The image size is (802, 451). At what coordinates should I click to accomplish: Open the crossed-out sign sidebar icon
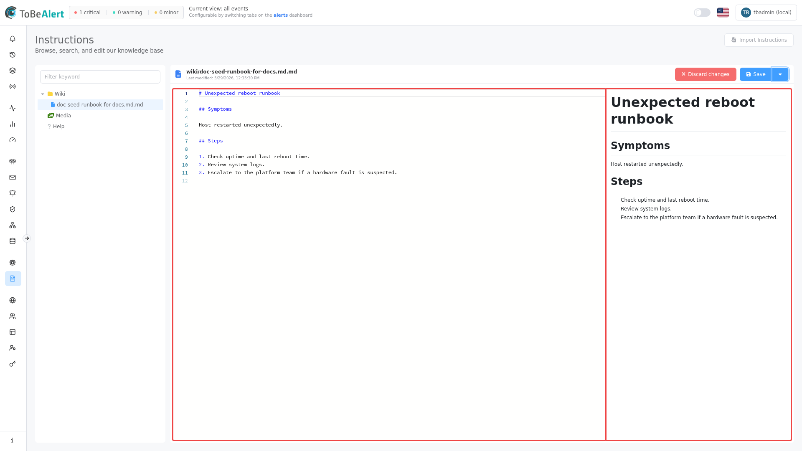click(x=13, y=162)
